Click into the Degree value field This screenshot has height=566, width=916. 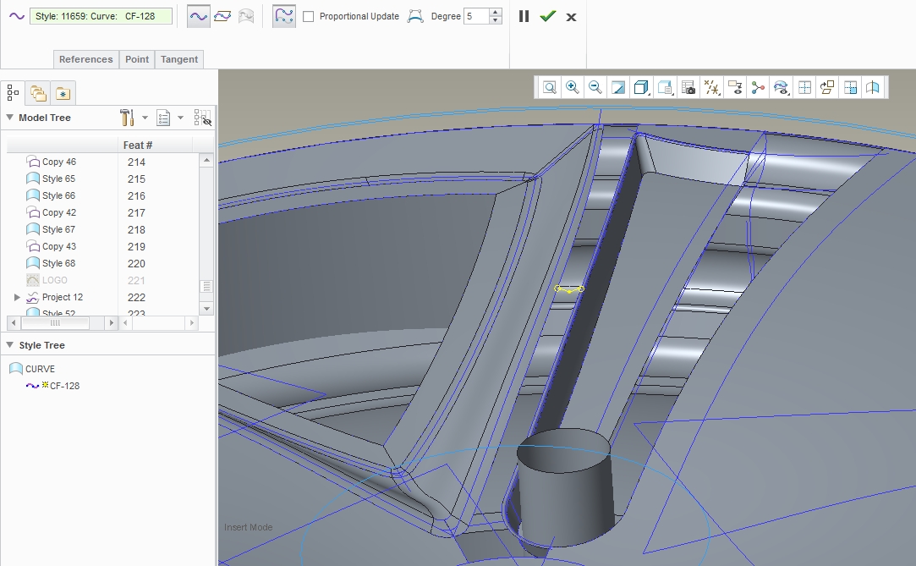click(x=476, y=16)
